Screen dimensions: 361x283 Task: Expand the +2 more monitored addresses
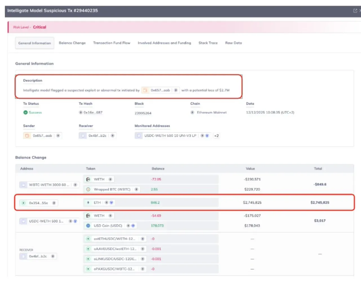[216, 136]
